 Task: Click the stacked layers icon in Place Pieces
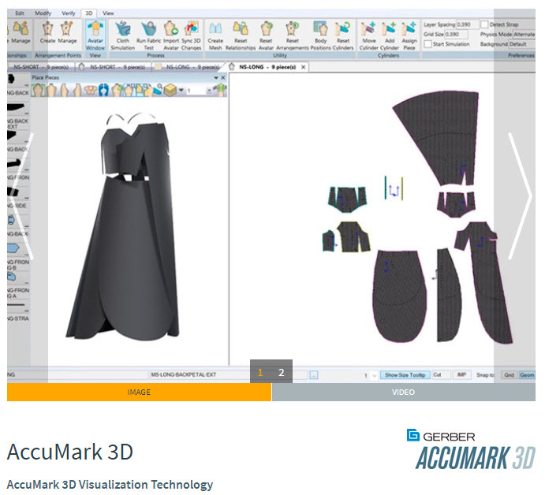(170, 91)
